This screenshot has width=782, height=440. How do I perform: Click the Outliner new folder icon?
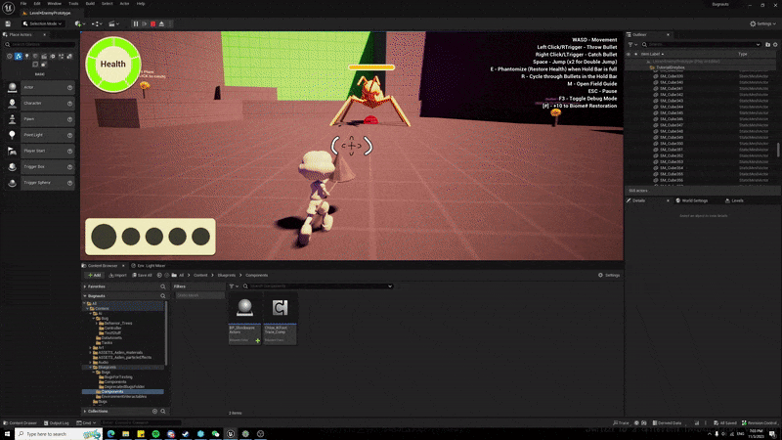click(767, 44)
